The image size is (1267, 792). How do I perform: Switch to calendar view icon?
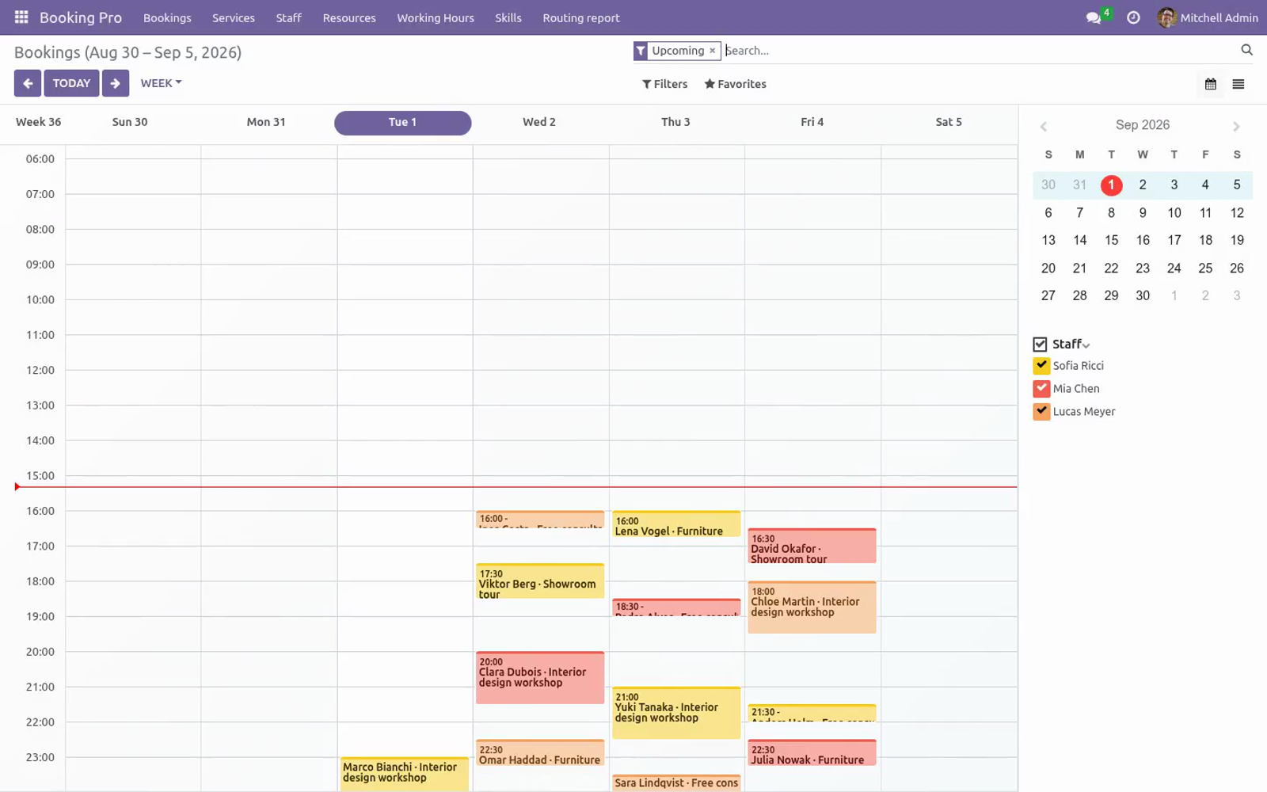[1211, 84]
